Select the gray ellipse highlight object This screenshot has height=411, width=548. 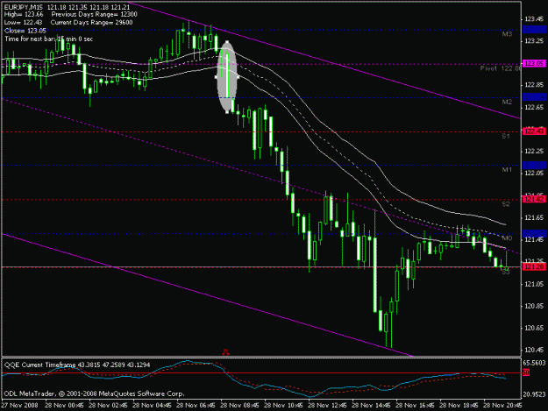[227, 77]
